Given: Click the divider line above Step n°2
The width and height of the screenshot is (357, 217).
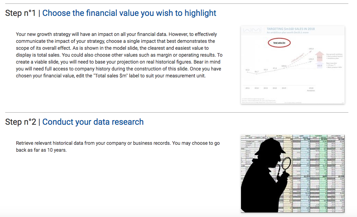Looking at the screenshot, I should point(177,112).
